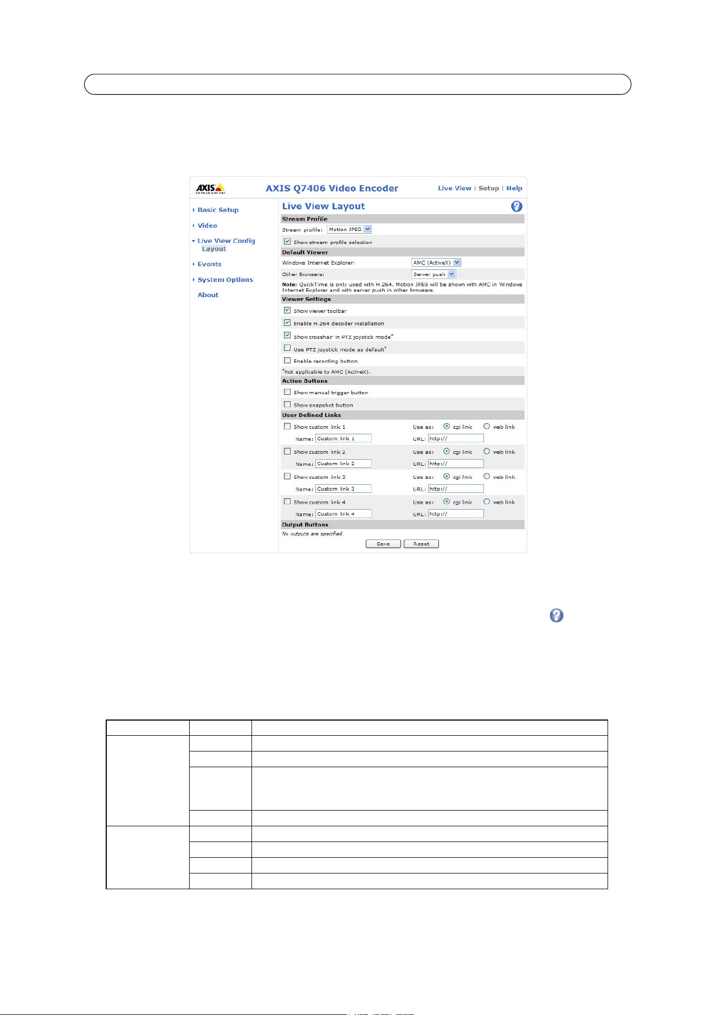Toggle Enable H.264 decoder installation
Viewport: 717px width, 1015px height.
tap(287, 323)
